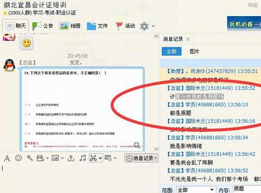
Task: Click sender 学员(406881665) at 13:56:10
Action: [x=208, y=105]
